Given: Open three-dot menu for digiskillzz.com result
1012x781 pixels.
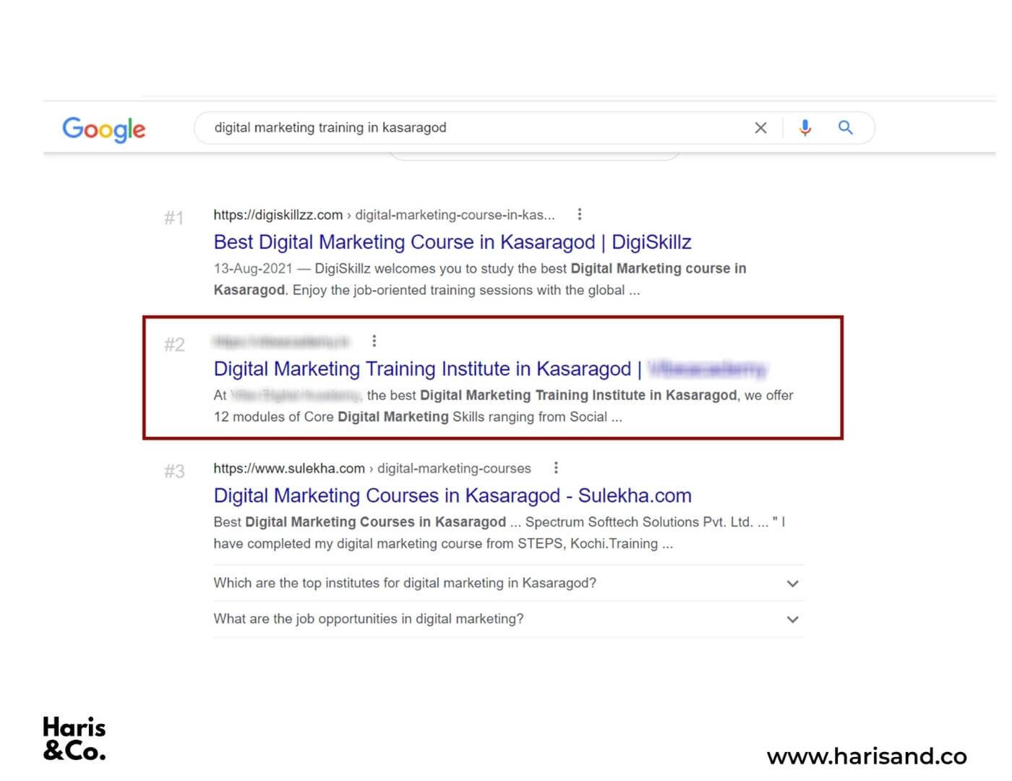Looking at the screenshot, I should 580,214.
